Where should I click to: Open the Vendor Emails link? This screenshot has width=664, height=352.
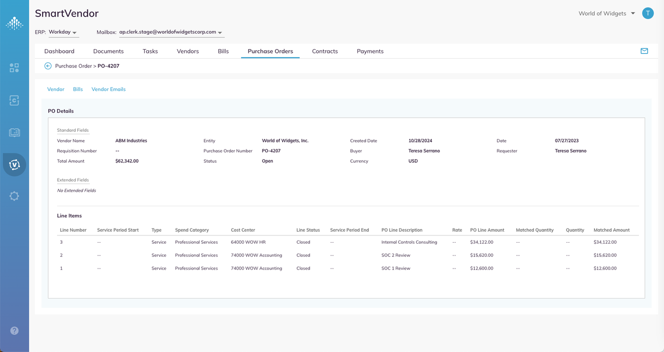click(108, 89)
